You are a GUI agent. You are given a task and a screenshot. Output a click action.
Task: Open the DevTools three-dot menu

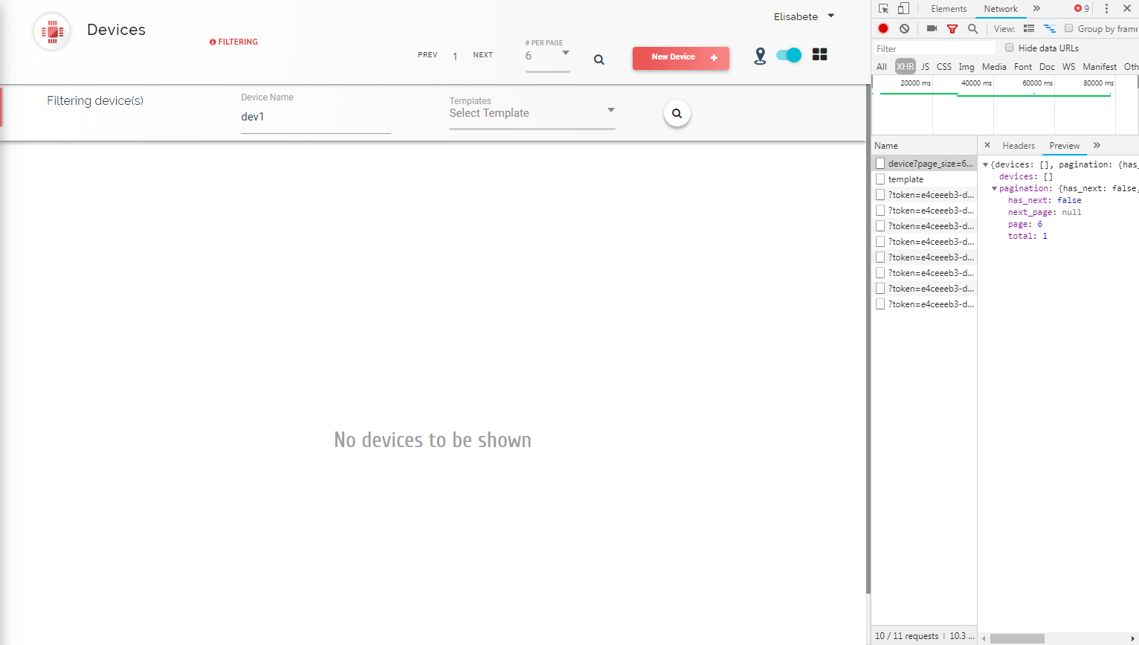pos(1106,9)
